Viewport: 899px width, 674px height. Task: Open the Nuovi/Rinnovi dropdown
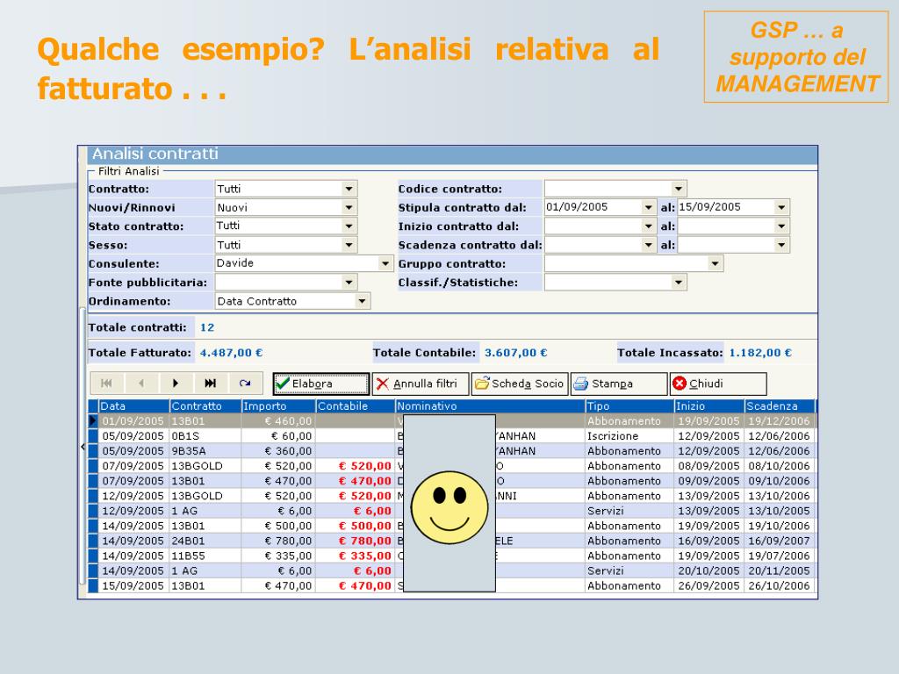pos(349,207)
